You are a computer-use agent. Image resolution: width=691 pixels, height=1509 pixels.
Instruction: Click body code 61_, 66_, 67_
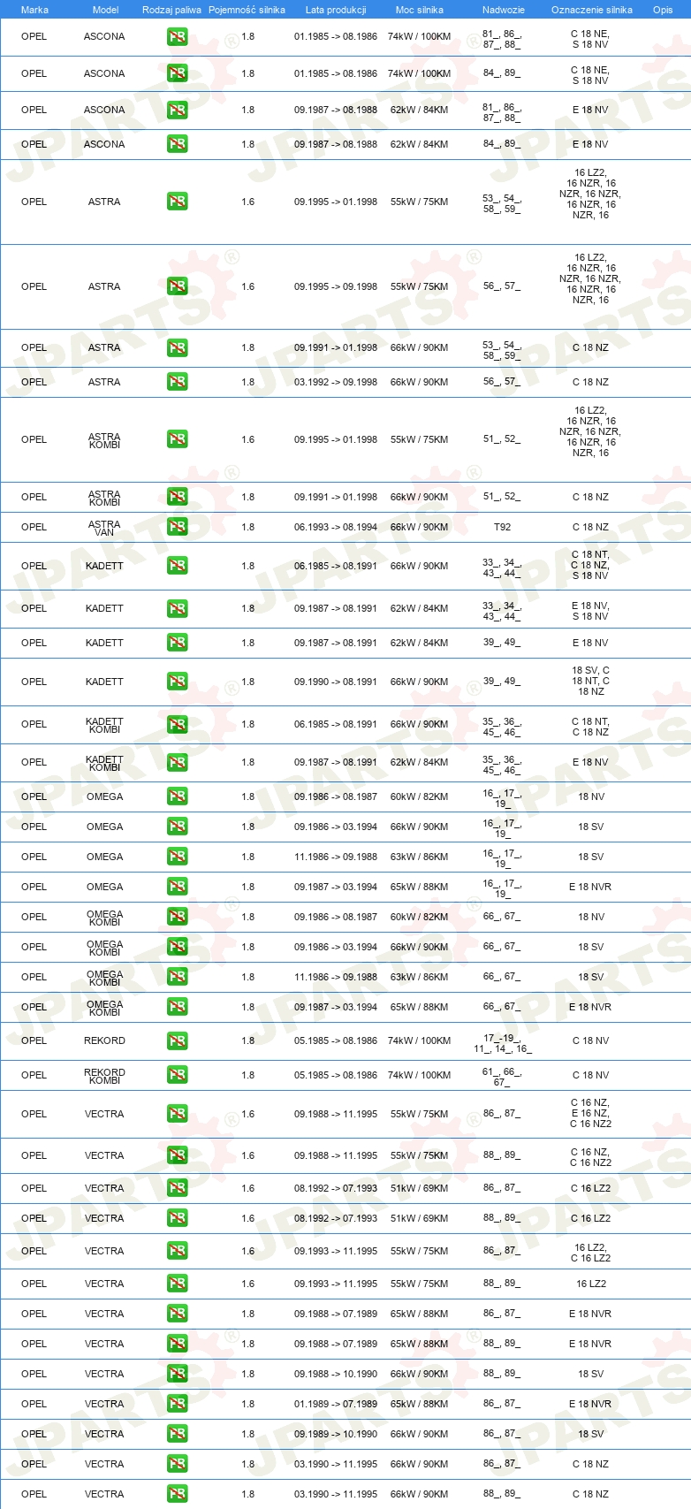(x=502, y=1077)
